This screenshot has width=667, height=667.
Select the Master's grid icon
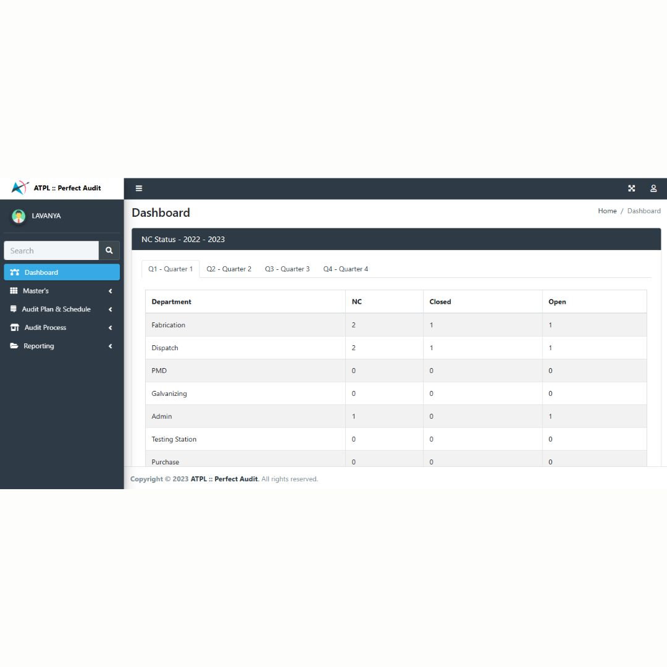[15, 290]
